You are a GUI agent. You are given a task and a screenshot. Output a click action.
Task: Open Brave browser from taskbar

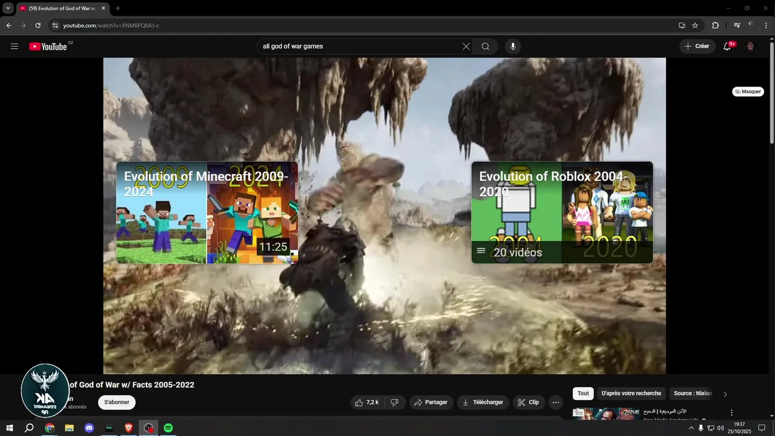(x=128, y=428)
